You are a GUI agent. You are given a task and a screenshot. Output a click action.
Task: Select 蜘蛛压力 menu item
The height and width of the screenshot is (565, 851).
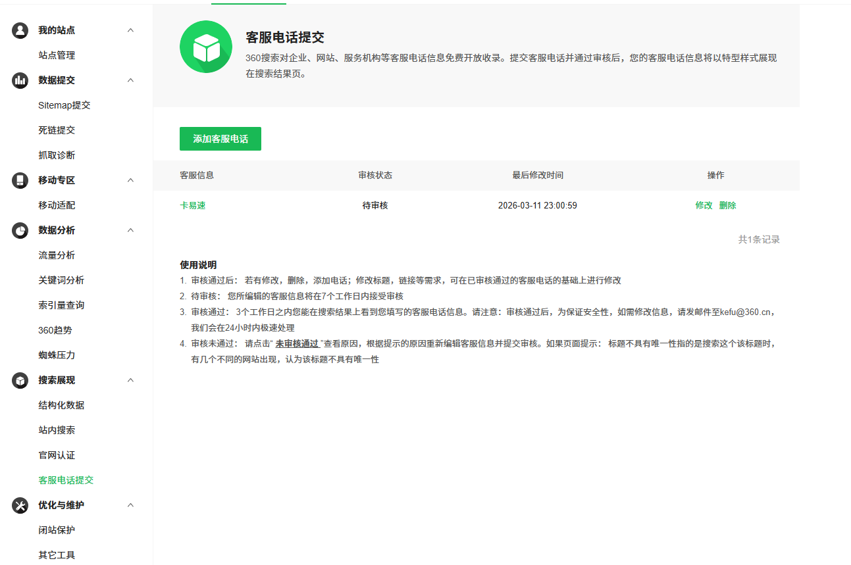click(57, 355)
